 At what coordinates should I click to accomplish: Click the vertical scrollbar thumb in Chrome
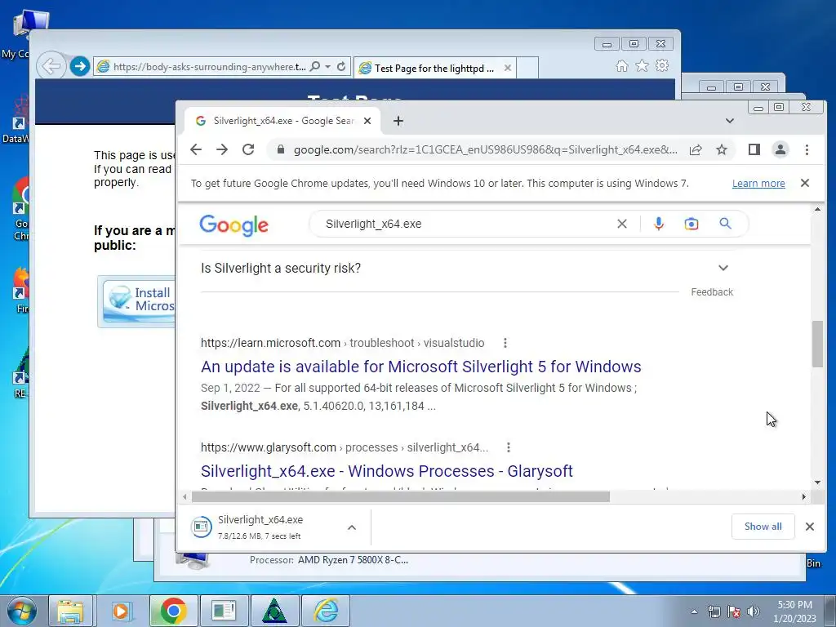tap(817, 344)
